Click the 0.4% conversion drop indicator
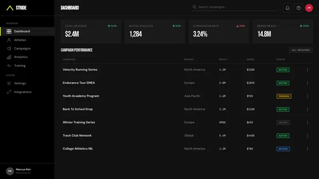 (240, 26)
